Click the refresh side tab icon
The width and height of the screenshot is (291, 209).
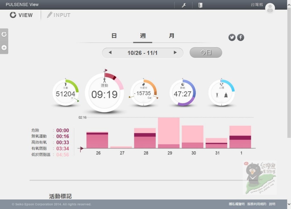[x=4, y=34]
